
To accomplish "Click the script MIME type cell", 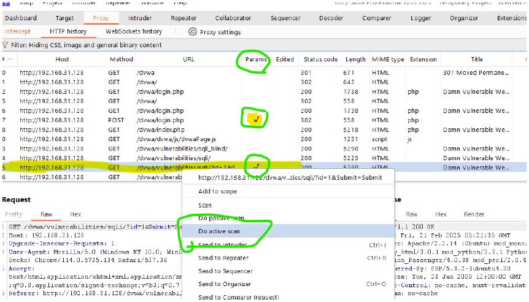I will click(379, 139).
